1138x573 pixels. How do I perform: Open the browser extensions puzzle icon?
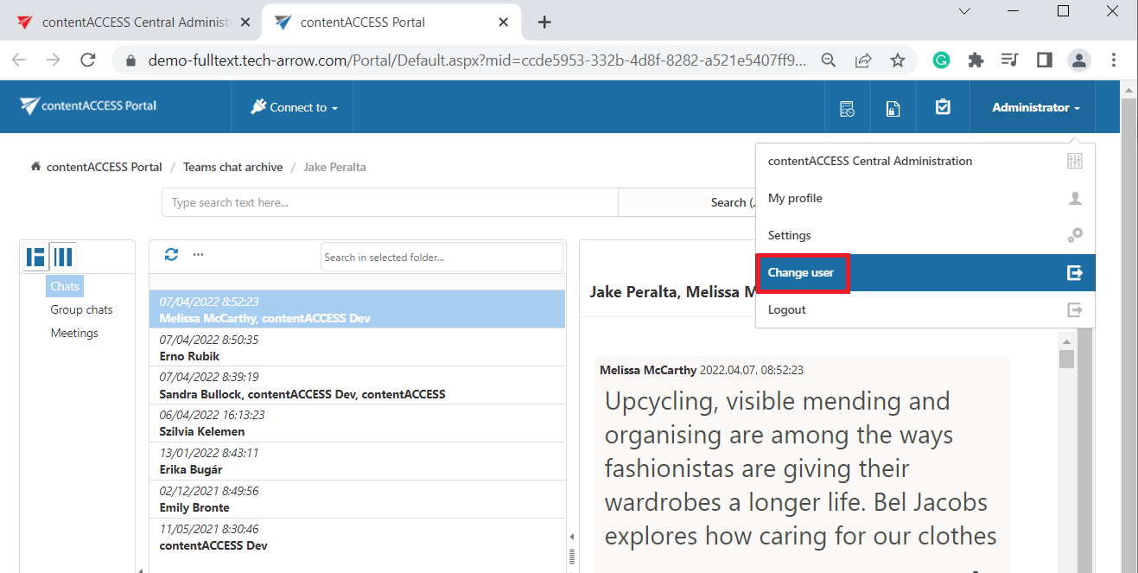976,60
